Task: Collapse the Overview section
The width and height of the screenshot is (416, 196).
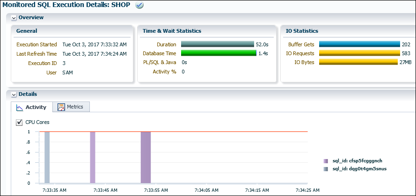Action: coord(14,18)
